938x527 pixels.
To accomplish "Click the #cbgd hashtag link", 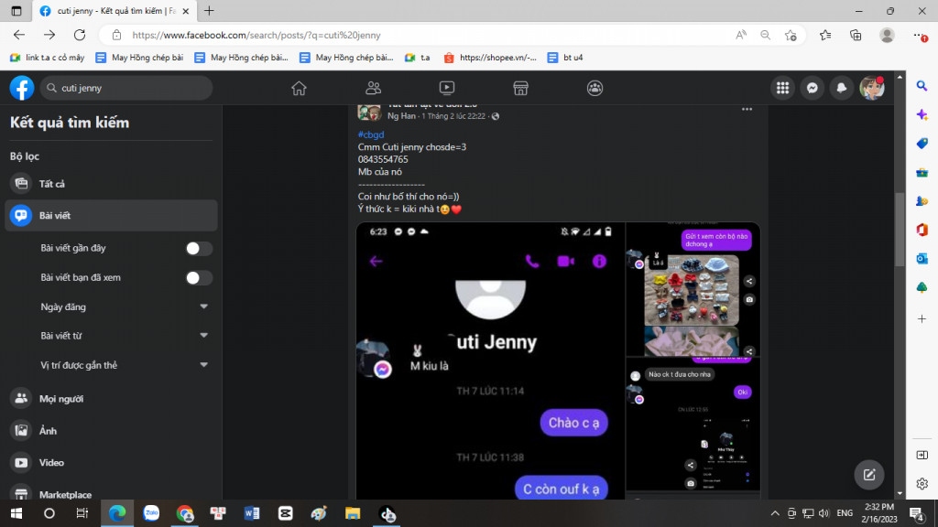I will (x=371, y=134).
